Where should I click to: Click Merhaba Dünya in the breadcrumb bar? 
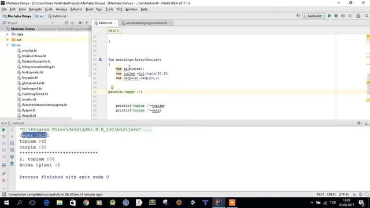pyautogui.click(x=17, y=16)
